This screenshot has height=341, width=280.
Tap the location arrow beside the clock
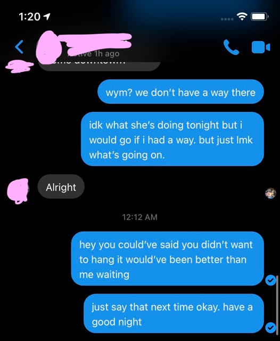[x=47, y=17]
